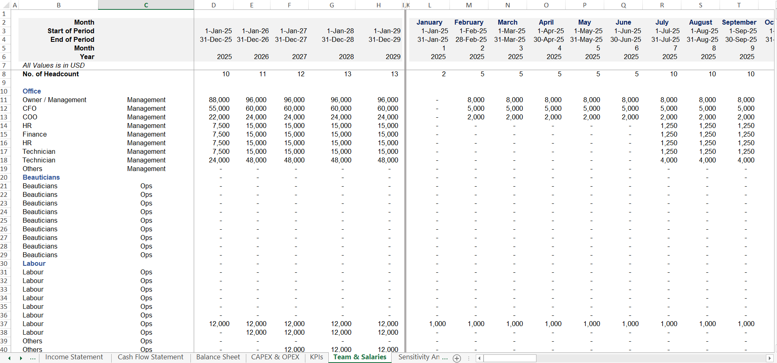Select column C header
The image size is (777, 363).
coord(146,5)
